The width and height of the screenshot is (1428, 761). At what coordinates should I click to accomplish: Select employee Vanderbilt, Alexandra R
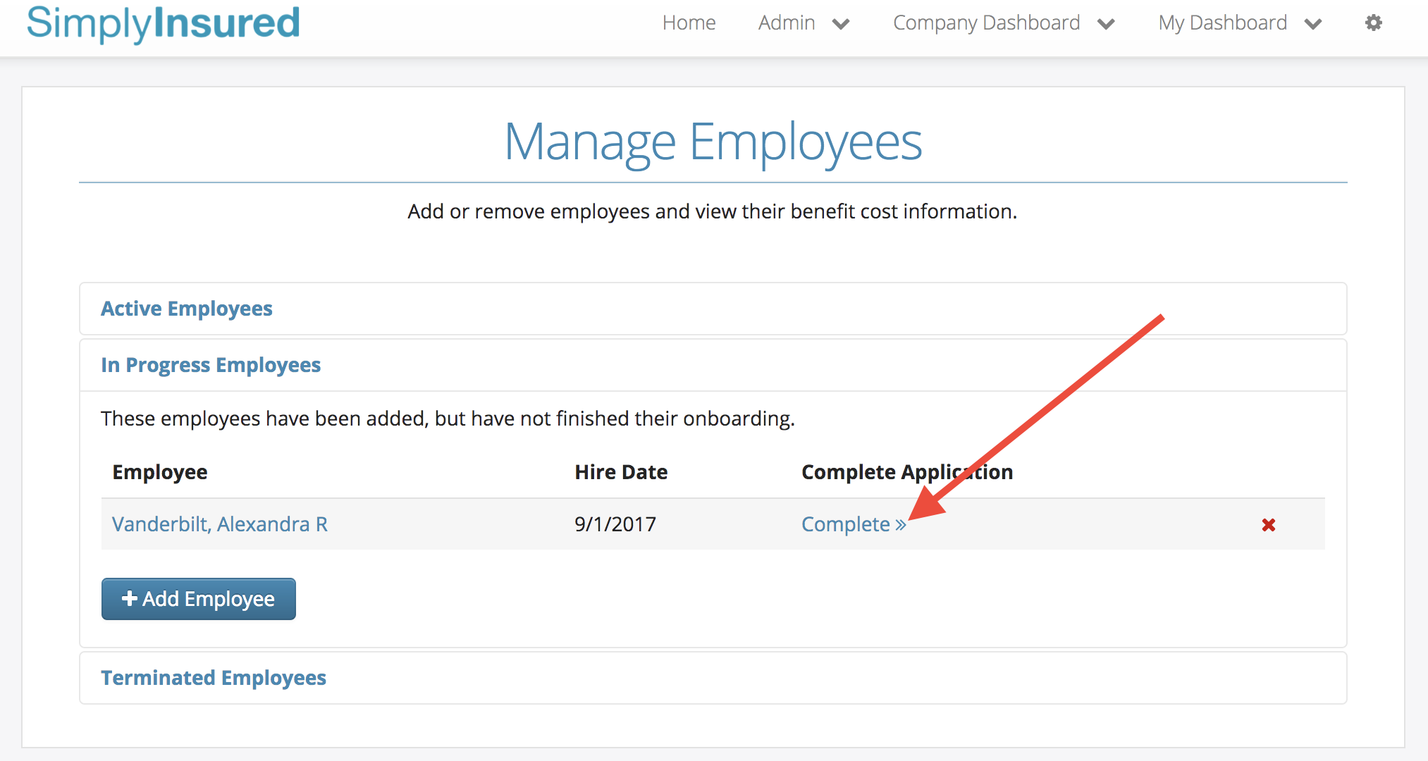pos(219,524)
